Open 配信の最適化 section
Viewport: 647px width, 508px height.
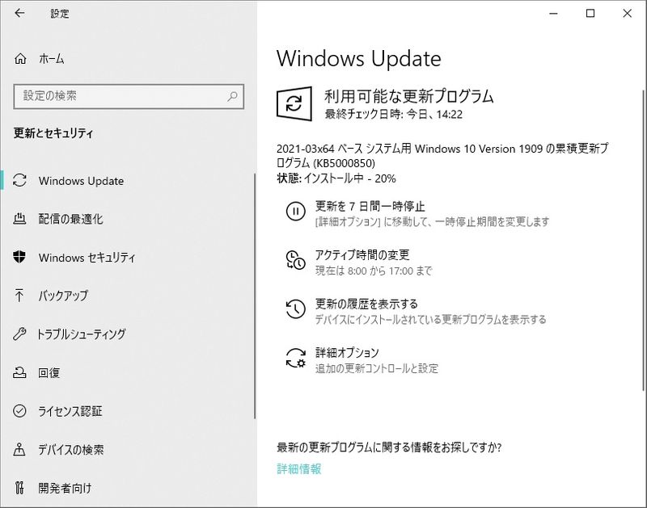click(x=70, y=219)
